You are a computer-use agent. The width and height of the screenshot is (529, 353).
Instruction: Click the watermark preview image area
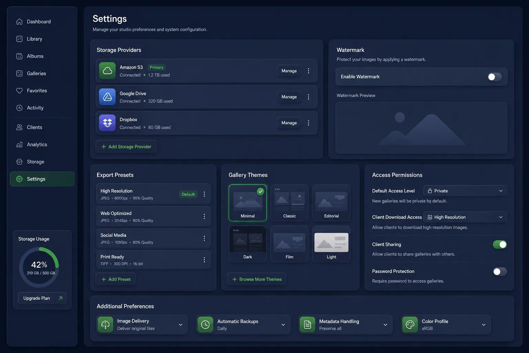point(422,128)
